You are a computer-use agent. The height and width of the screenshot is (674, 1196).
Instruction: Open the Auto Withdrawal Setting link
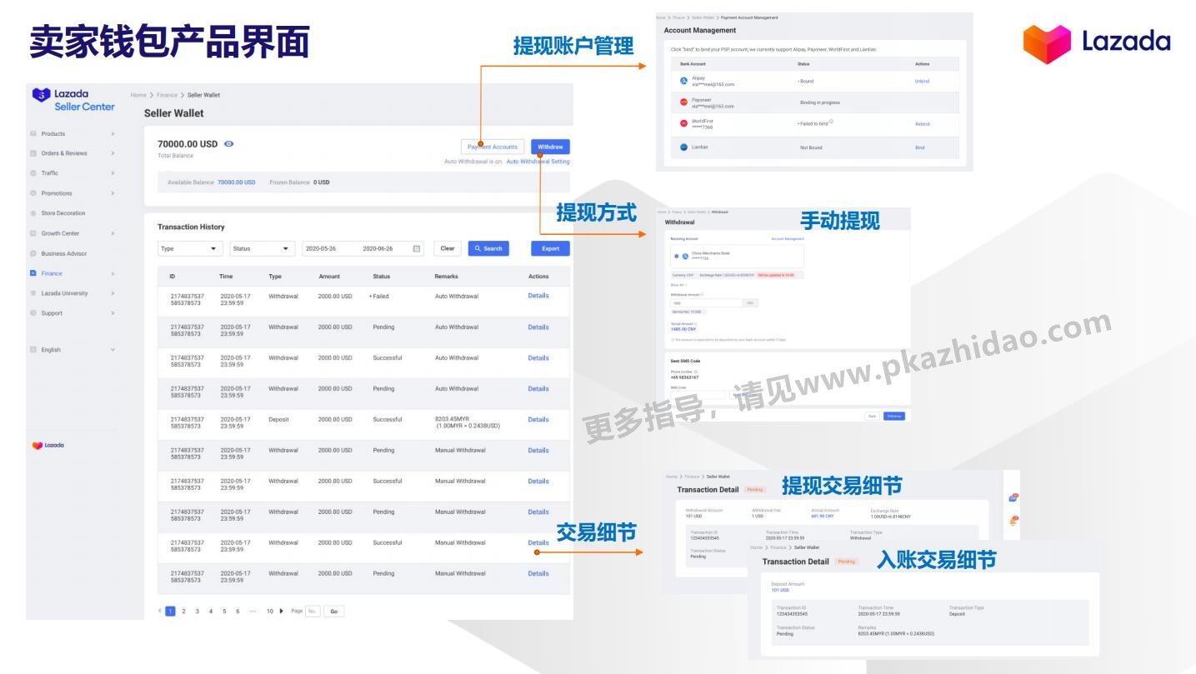pyautogui.click(x=538, y=162)
